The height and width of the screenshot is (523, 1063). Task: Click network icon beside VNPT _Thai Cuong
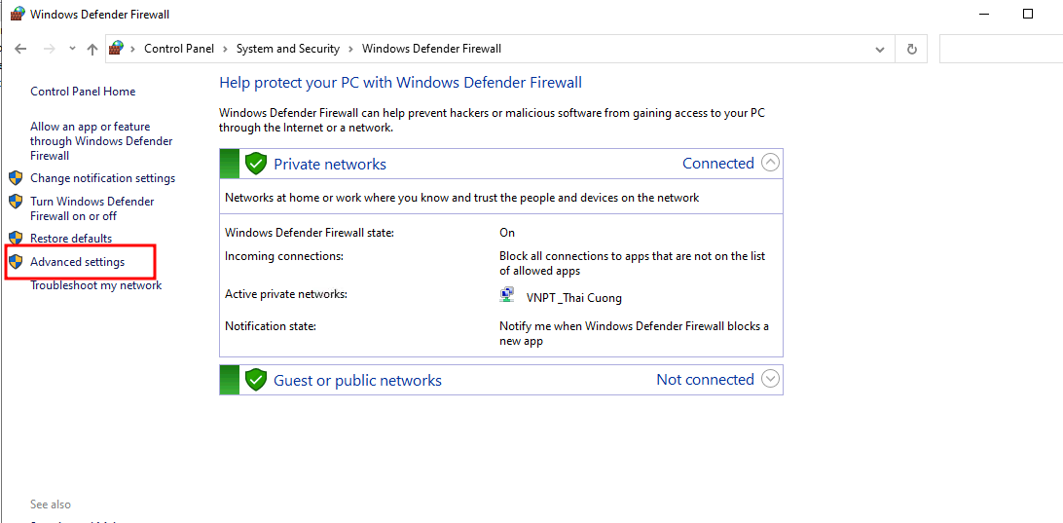click(507, 296)
